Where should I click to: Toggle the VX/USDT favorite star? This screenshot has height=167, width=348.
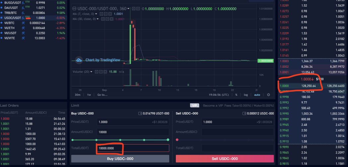(2, 33)
